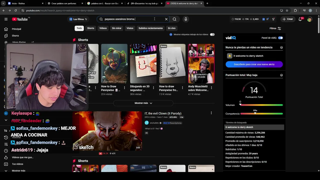Click the YouTube logo
The image size is (320, 180).
tap(20, 19)
